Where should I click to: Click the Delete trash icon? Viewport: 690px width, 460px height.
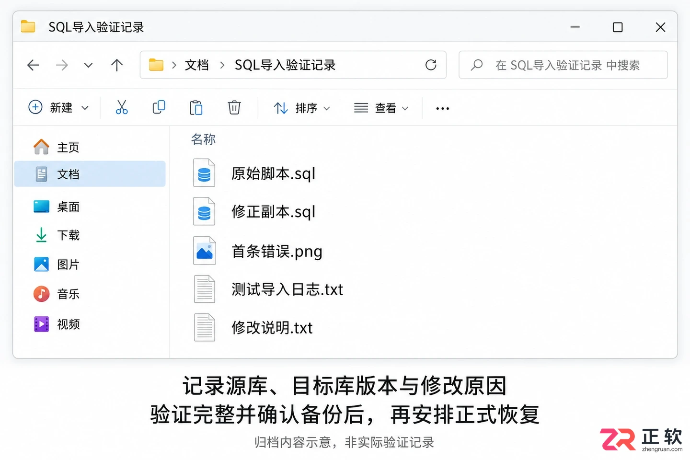[234, 108]
